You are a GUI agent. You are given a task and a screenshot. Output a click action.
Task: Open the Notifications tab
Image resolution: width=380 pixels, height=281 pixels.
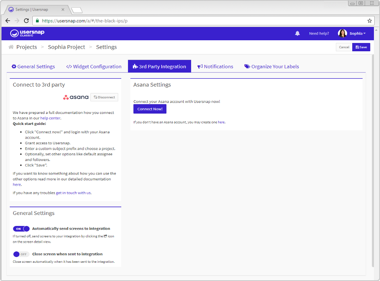point(215,66)
